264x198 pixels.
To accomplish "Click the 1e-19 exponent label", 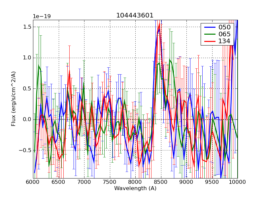I will tap(41, 16).
